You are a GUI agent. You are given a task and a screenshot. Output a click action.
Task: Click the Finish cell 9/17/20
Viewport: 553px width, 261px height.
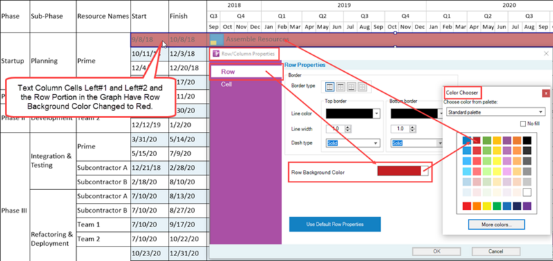coord(187,224)
